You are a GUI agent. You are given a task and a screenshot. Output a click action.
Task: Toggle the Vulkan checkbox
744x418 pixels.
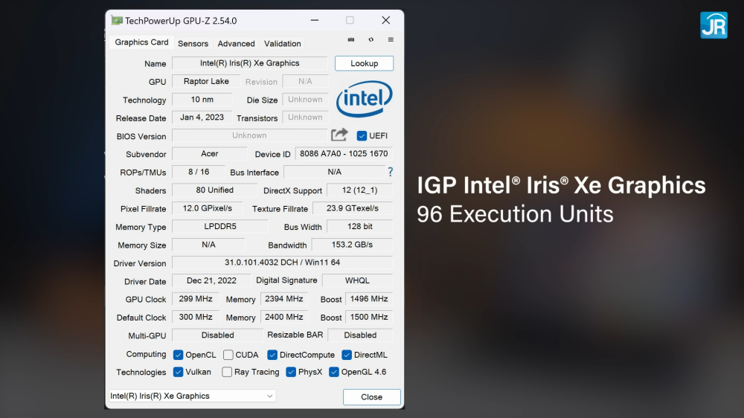tap(179, 372)
